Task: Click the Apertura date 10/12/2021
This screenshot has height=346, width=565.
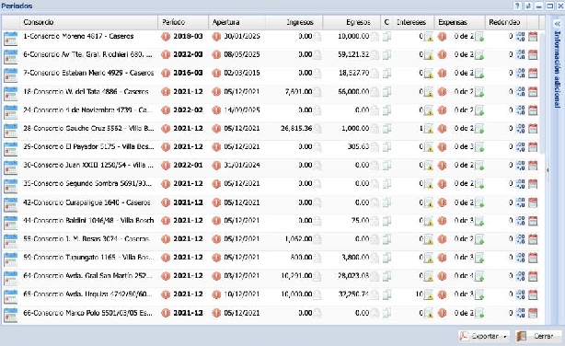Action: click(x=242, y=294)
